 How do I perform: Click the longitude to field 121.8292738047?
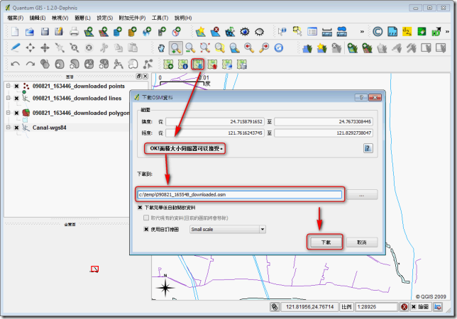[x=324, y=133]
